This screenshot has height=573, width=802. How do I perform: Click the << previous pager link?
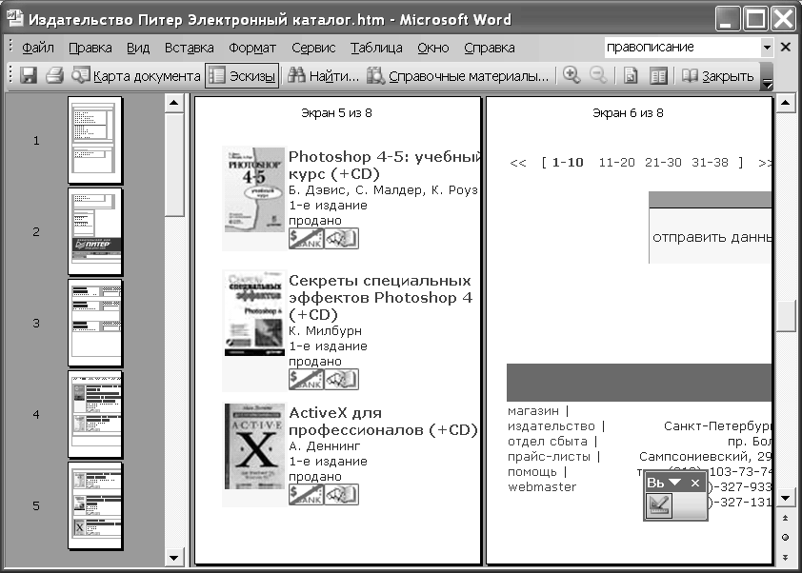517,163
